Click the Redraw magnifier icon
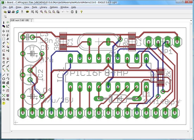This screenshot has width=194, height=140. coord(54,12)
